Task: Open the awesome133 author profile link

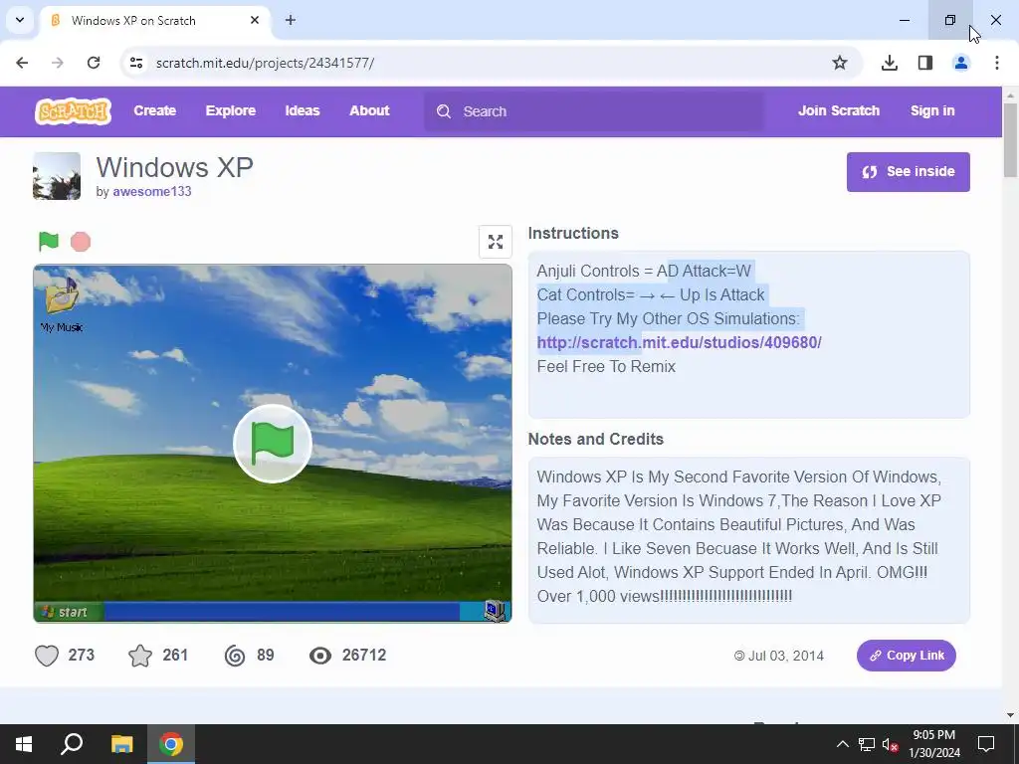Action: 152,192
